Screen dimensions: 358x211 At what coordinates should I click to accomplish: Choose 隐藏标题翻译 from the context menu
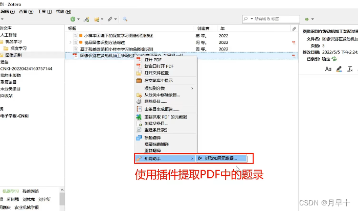click(166, 144)
